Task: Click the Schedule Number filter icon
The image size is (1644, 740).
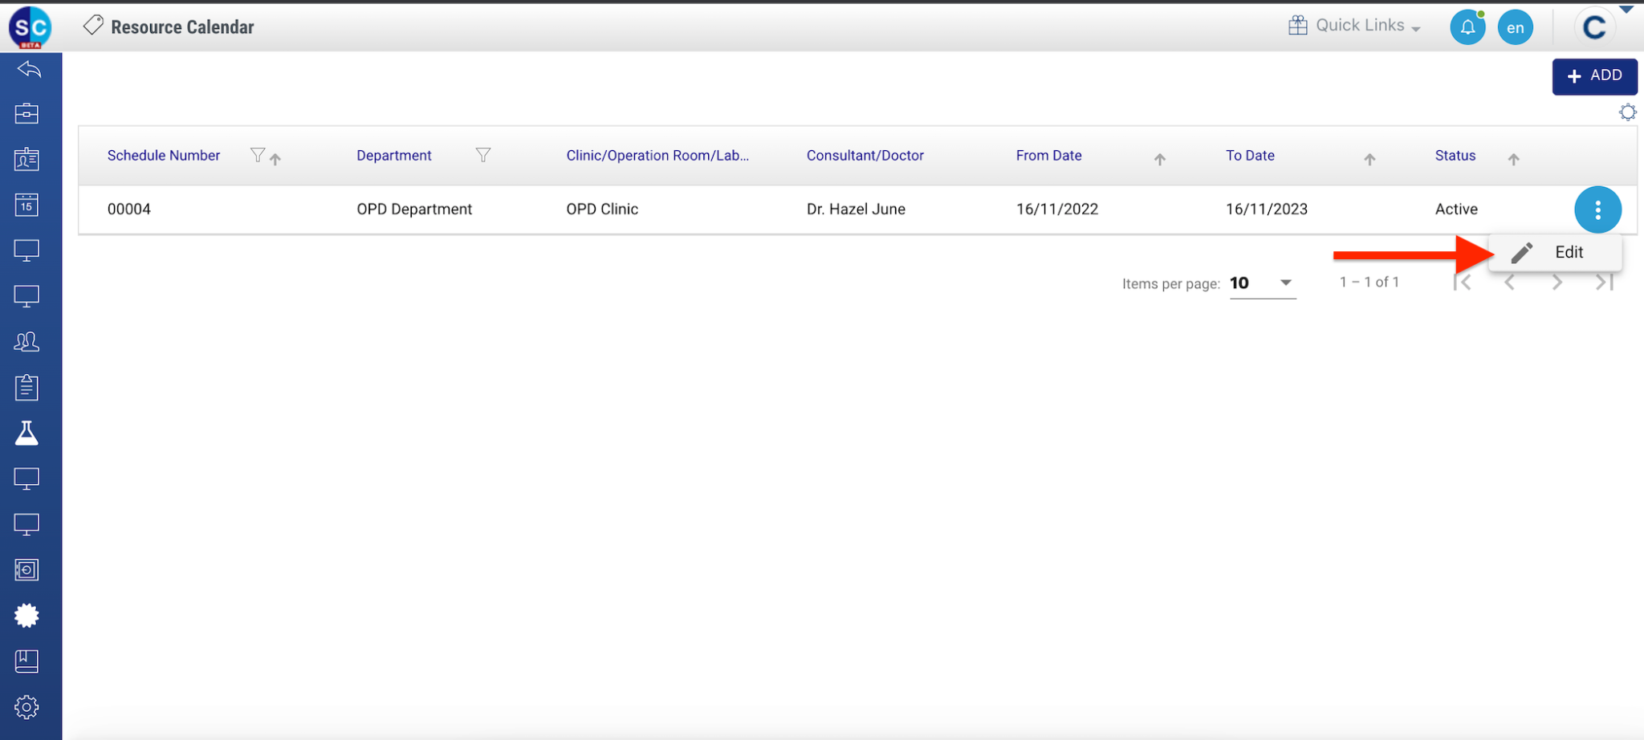Action: 257,155
